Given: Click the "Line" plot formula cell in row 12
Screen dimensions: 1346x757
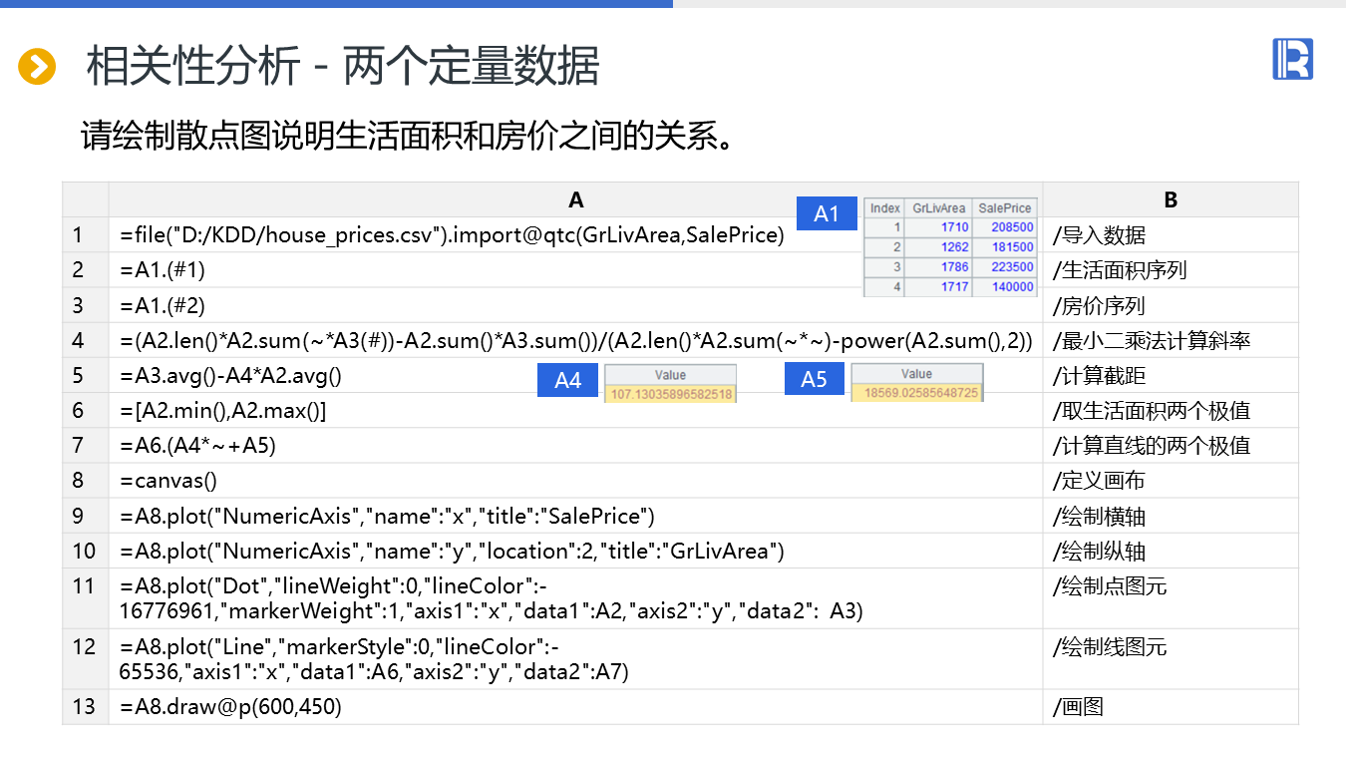Looking at the screenshot, I should pos(576,659).
